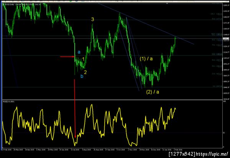
Task: Click the 9 Oct 2015 date label
Action: coord(121,150)
